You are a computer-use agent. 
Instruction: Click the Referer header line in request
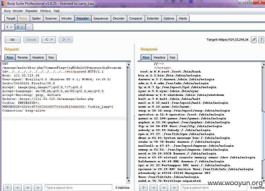[48, 99]
